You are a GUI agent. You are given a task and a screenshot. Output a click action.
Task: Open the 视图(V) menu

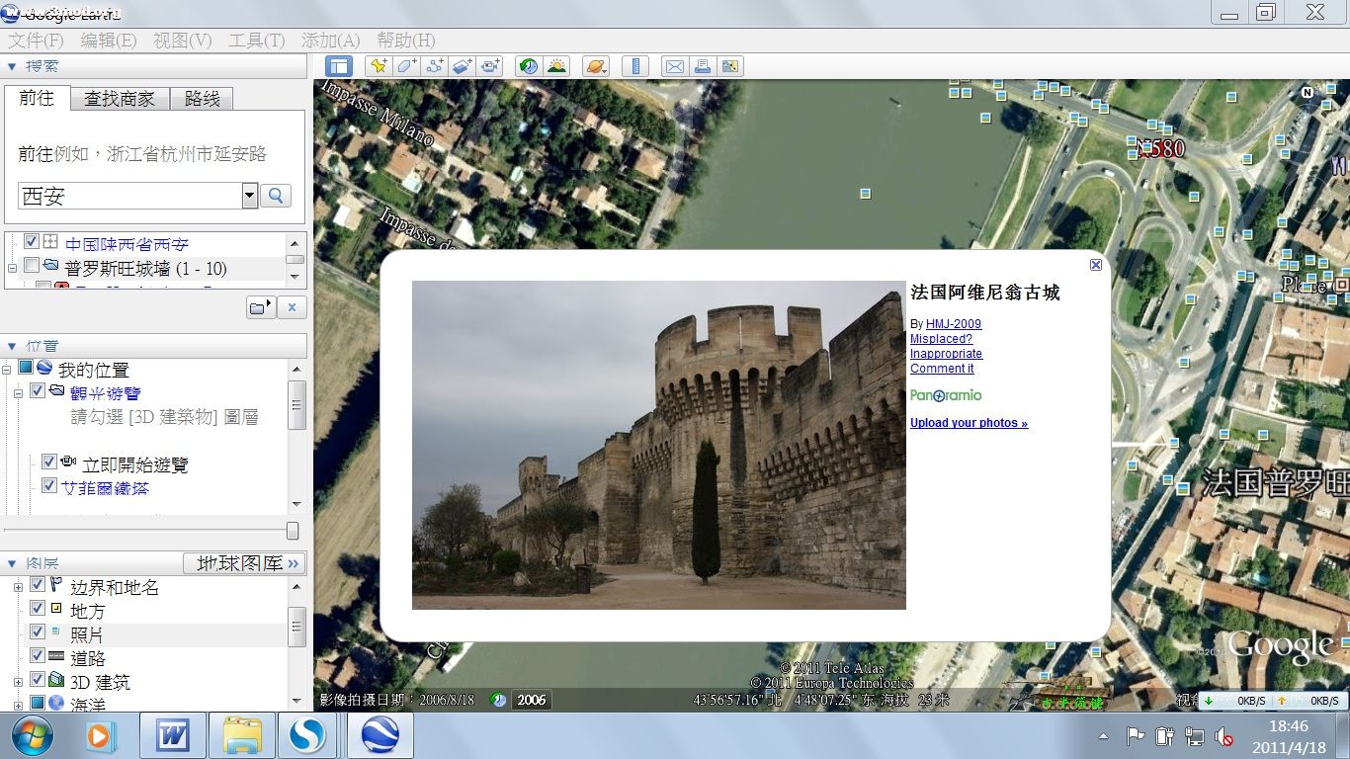182,41
